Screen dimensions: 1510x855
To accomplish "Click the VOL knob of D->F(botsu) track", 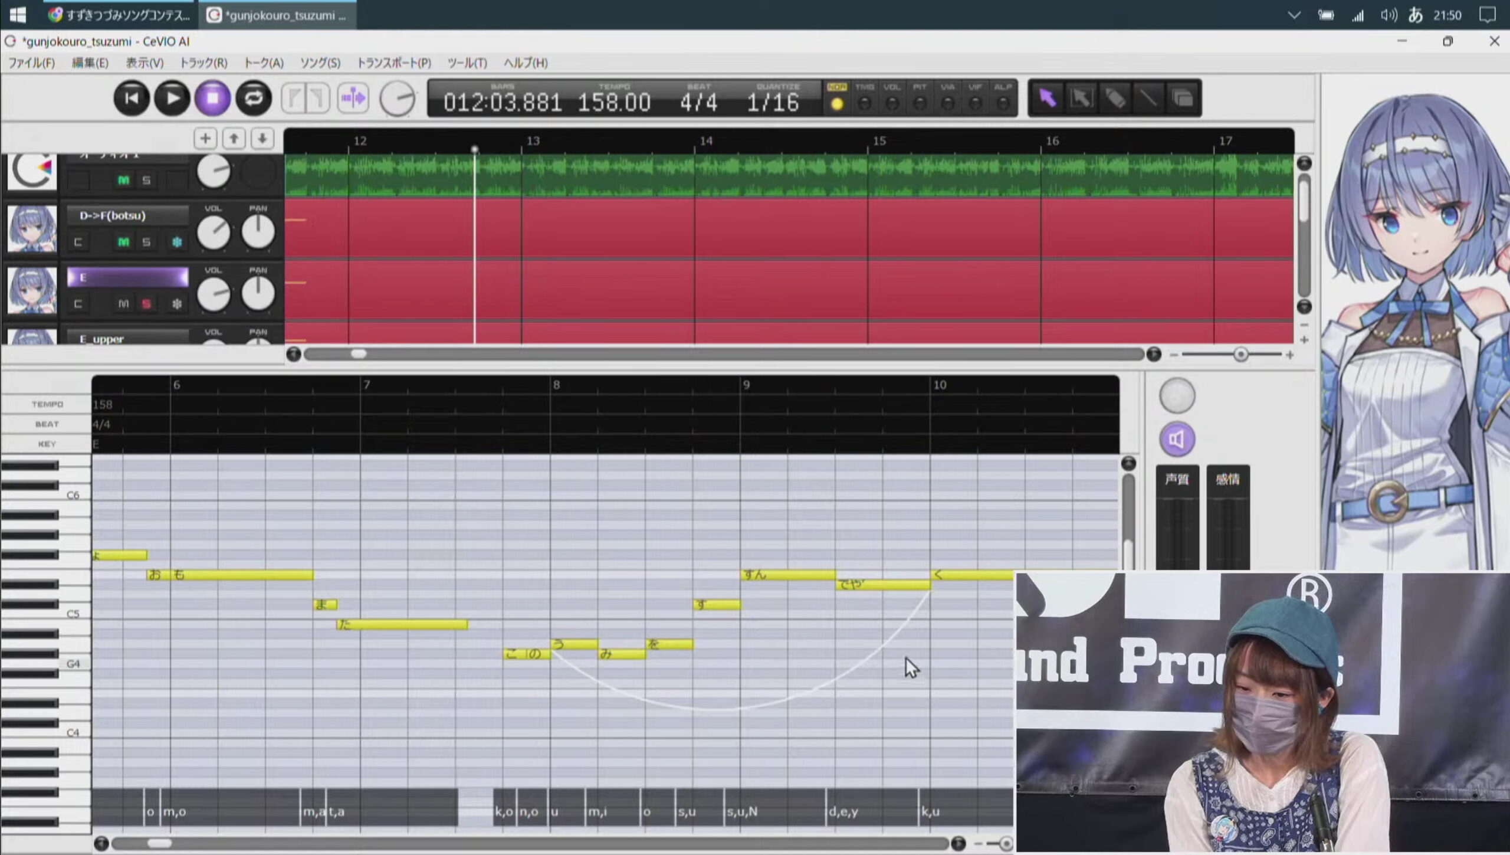I will tap(214, 232).
